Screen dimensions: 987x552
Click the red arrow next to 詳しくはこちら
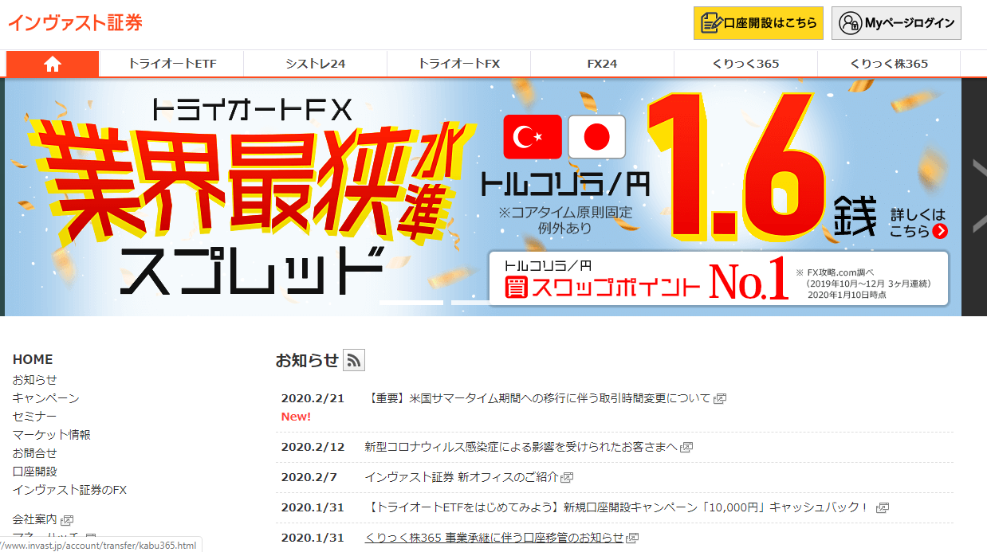941,232
